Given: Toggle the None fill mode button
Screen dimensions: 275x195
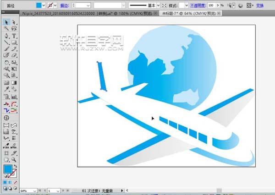Looking at the screenshot, I should click(x=15, y=182).
